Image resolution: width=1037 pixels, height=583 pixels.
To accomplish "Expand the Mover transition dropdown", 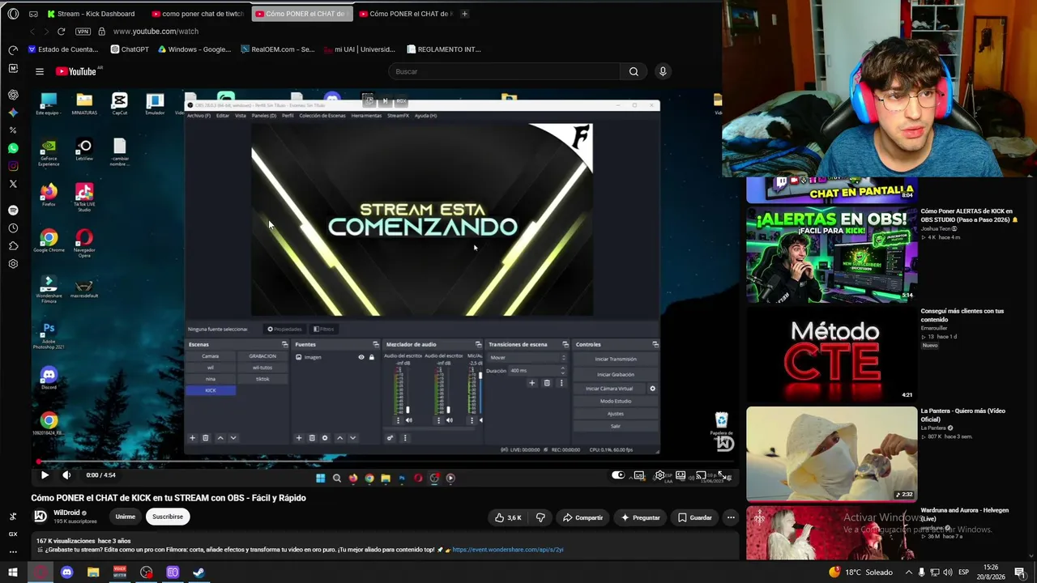I will pos(527,357).
